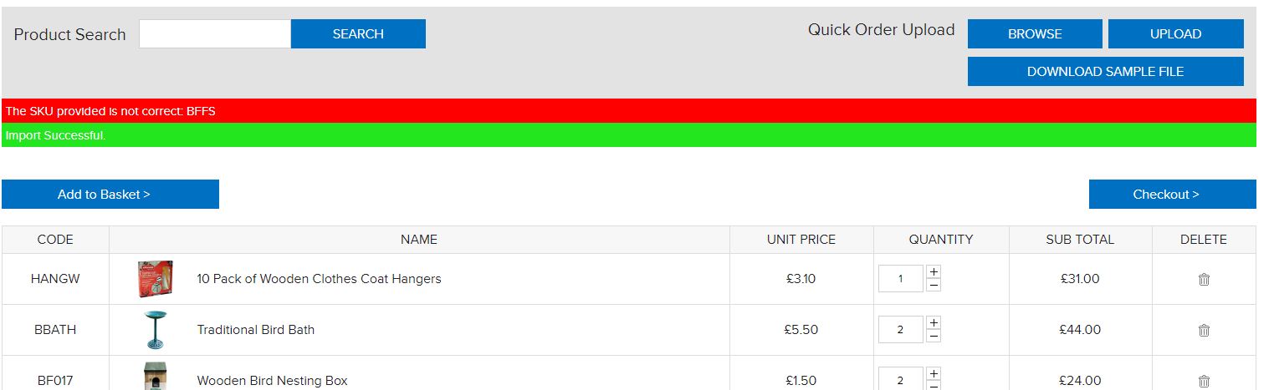Increase quantity for Wooden Clothes Coat Hangers
Viewport: 1274px width, 390px height.
pyautogui.click(x=934, y=272)
